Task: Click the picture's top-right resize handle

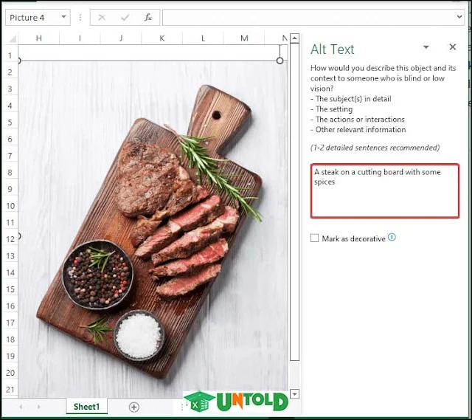Action: pyautogui.click(x=280, y=61)
